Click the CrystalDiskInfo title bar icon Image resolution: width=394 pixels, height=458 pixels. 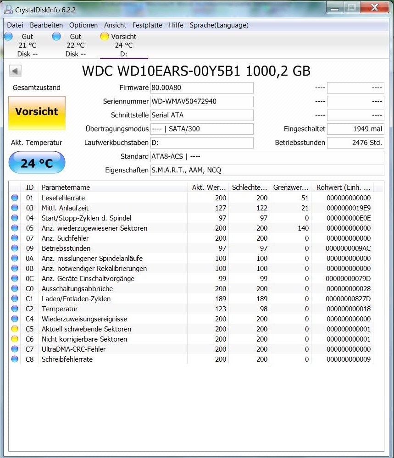coord(8,10)
